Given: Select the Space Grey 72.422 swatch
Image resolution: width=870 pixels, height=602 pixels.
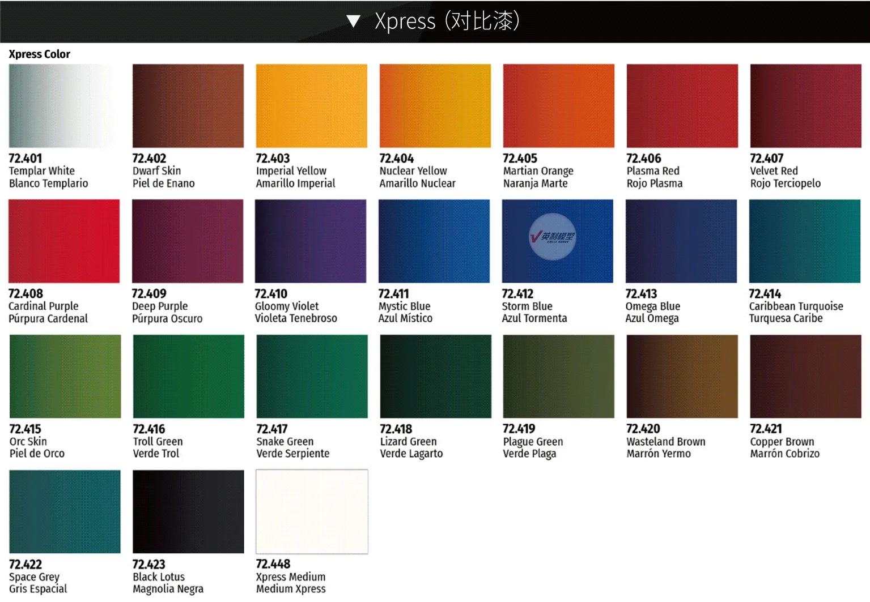Looking at the screenshot, I should pos(65,512).
